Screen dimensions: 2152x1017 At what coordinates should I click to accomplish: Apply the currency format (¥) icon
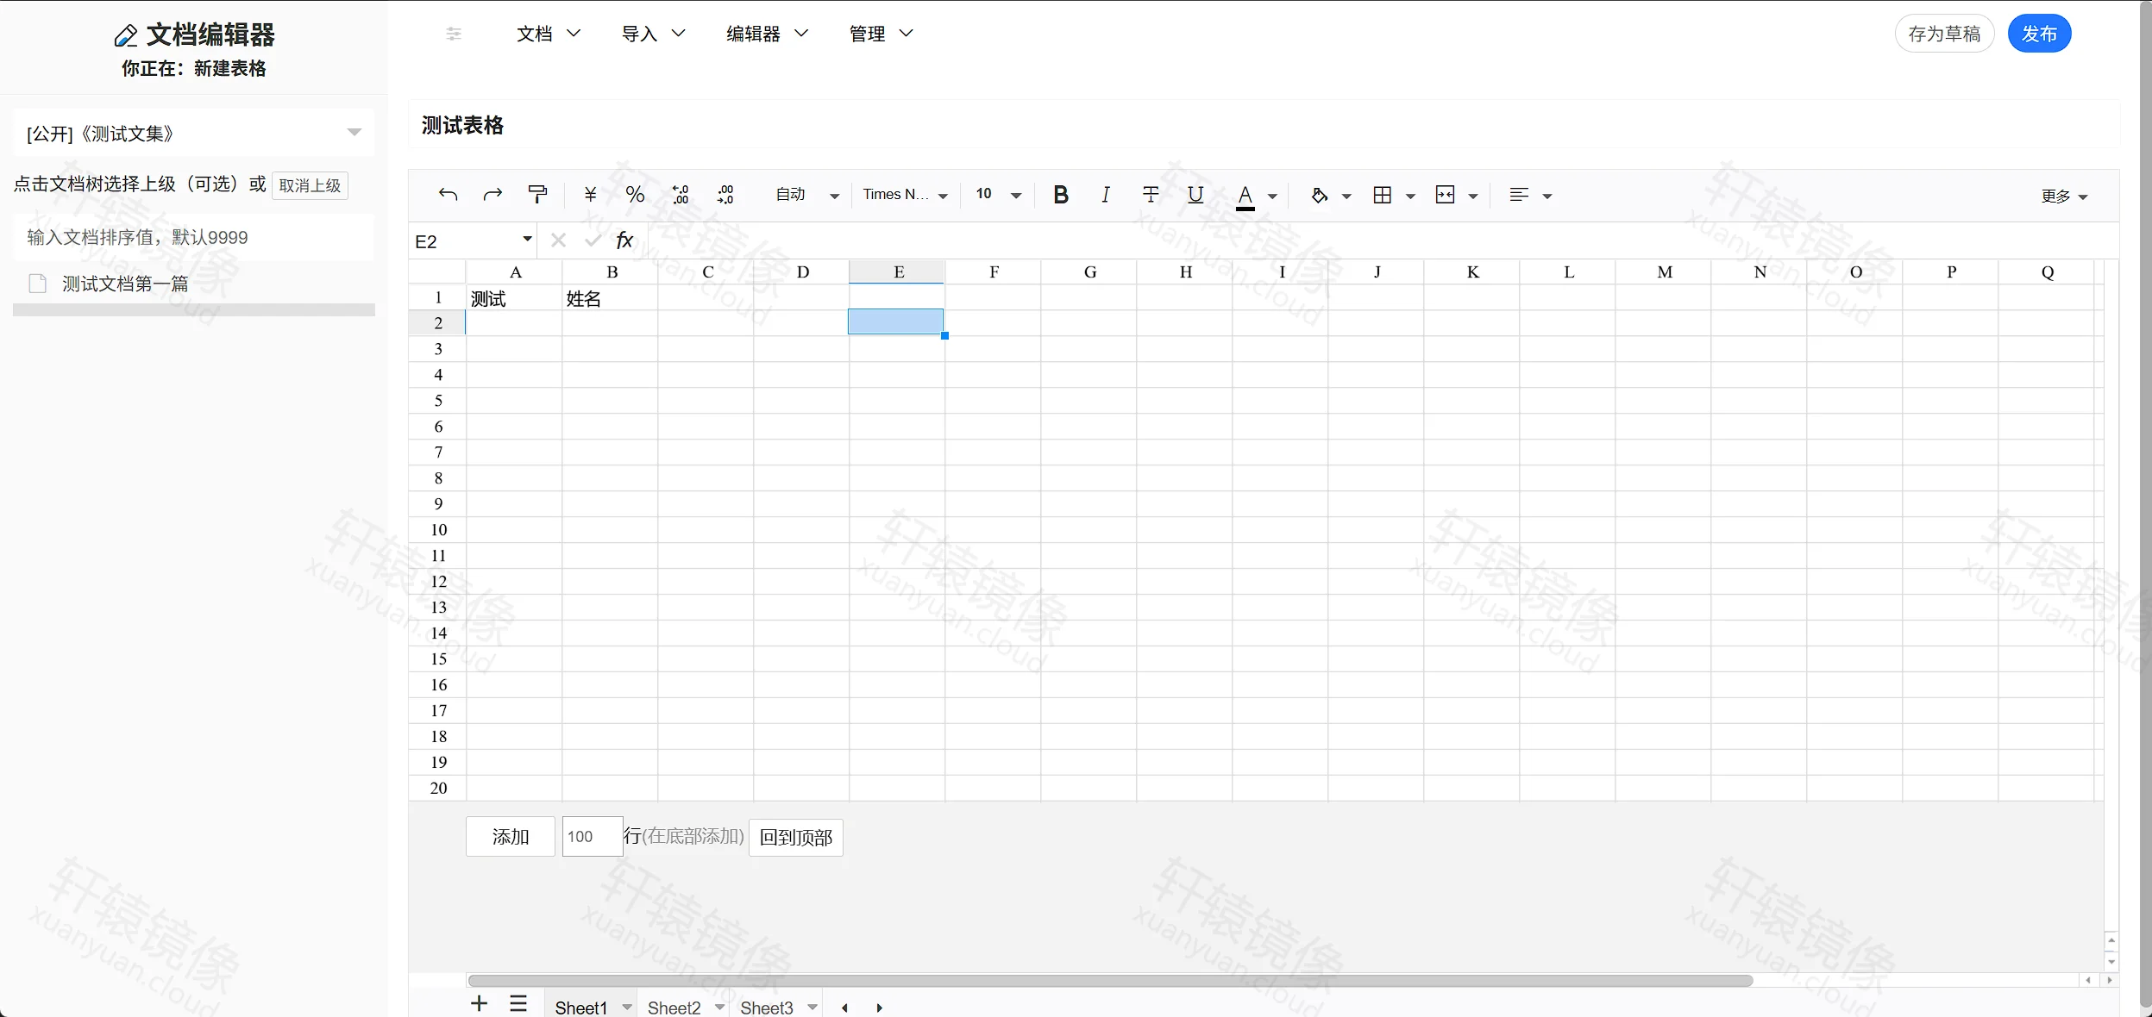coord(591,195)
